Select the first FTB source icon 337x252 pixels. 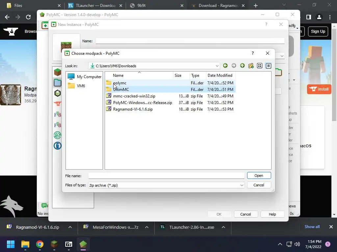click(x=57, y=114)
